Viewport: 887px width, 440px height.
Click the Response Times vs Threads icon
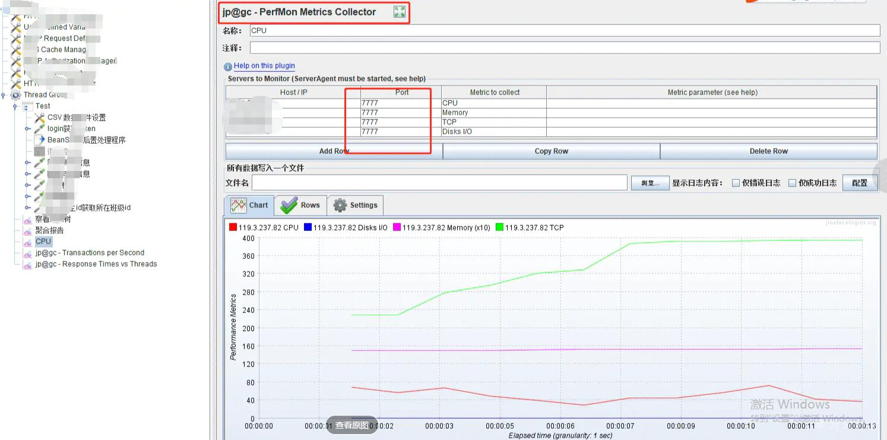[28, 264]
